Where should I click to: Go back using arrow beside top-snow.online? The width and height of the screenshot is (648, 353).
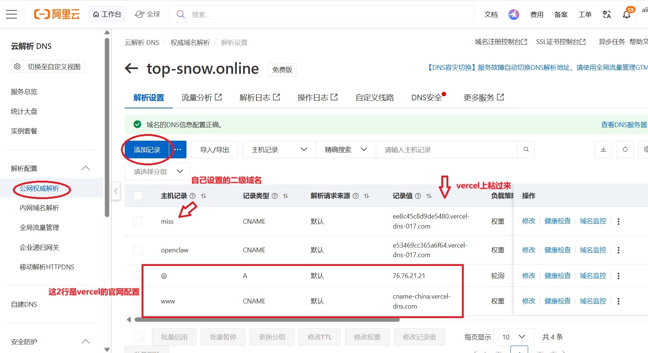pos(131,68)
